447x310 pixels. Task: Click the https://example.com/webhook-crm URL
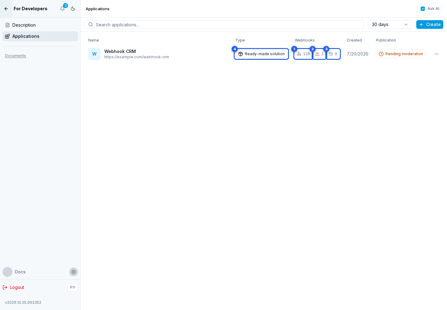coord(137,57)
